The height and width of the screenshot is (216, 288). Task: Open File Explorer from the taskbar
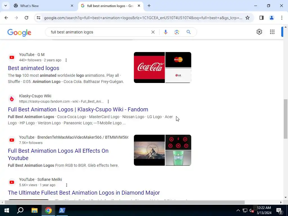(x=34, y=210)
